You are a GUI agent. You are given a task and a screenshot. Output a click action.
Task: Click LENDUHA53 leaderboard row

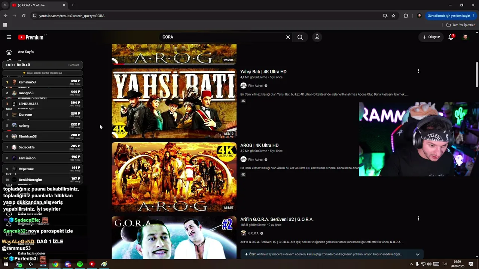[43, 103]
